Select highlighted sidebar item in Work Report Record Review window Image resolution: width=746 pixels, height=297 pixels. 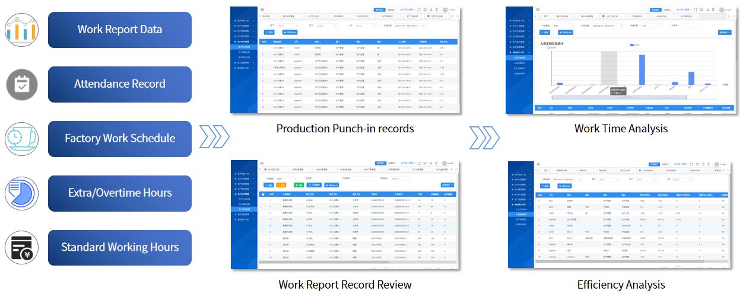click(x=244, y=209)
